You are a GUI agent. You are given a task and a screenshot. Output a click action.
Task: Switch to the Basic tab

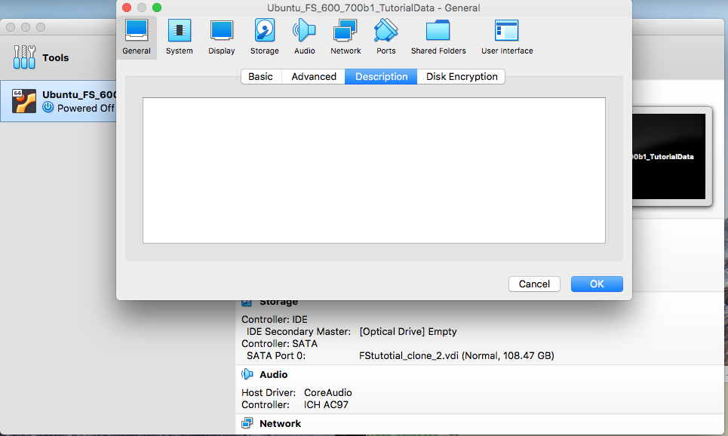[260, 76]
